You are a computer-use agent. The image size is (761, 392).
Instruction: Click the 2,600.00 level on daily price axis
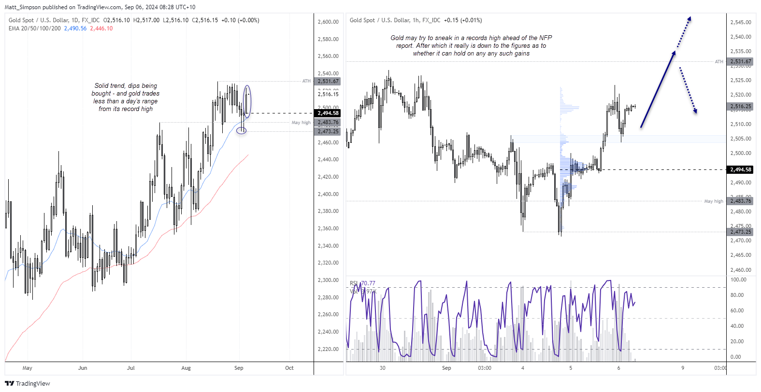(x=328, y=22)
